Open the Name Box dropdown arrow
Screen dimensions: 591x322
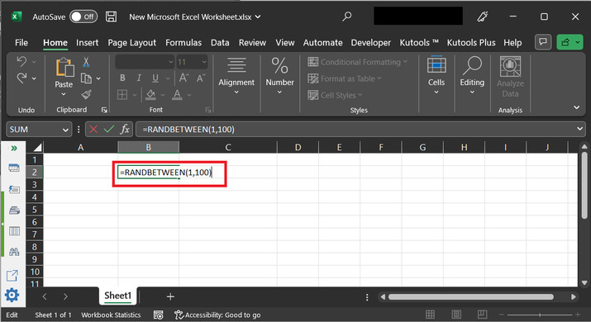click(65, 130)
